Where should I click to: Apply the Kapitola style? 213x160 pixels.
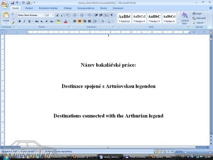pyautogui.click(x=124, y=18)
